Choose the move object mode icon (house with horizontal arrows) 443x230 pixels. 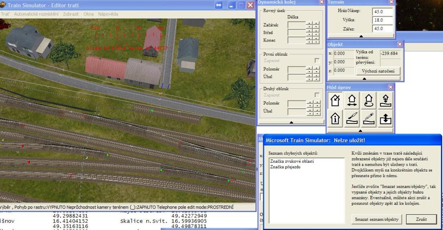click(x=352, y=100)
